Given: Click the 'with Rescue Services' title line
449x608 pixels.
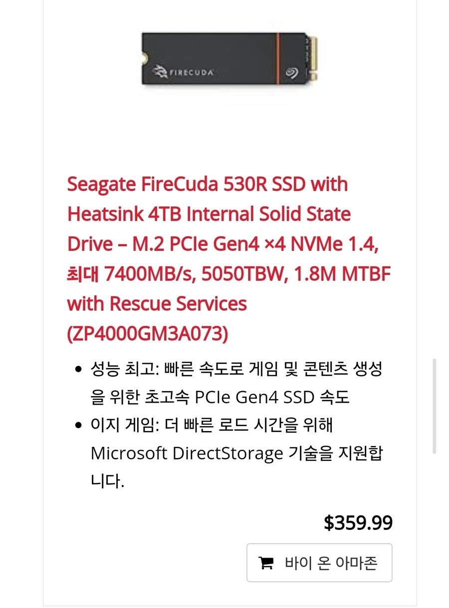Looking at the screenshot, I should [157, 304].
